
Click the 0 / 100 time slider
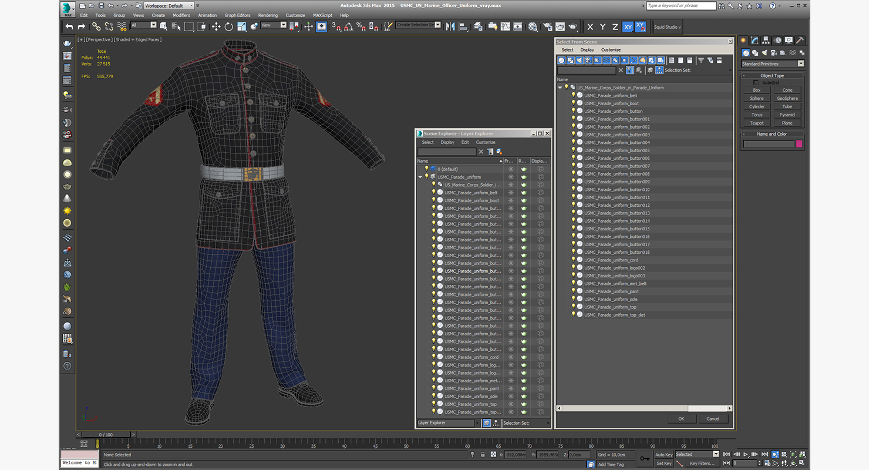click(x=106, y=435)
